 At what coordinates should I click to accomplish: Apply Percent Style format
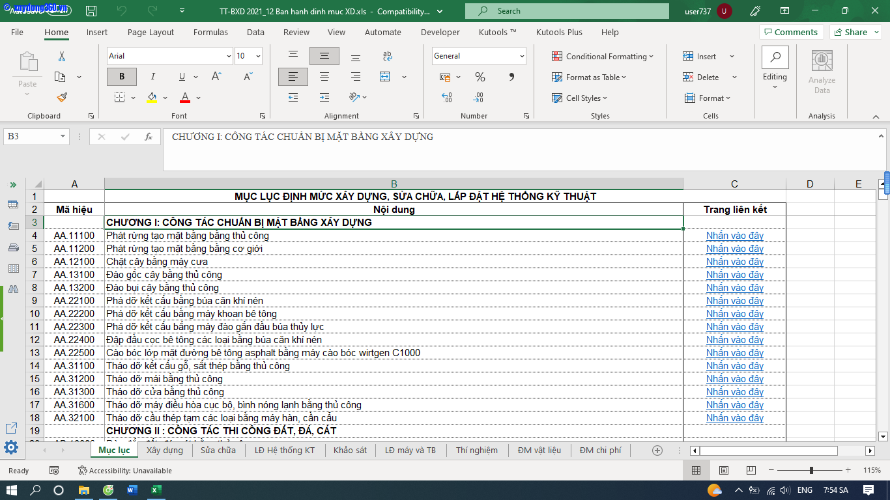(x=480, y=77)
